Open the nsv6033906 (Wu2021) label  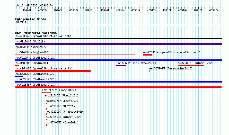click(x=60, y=106)
